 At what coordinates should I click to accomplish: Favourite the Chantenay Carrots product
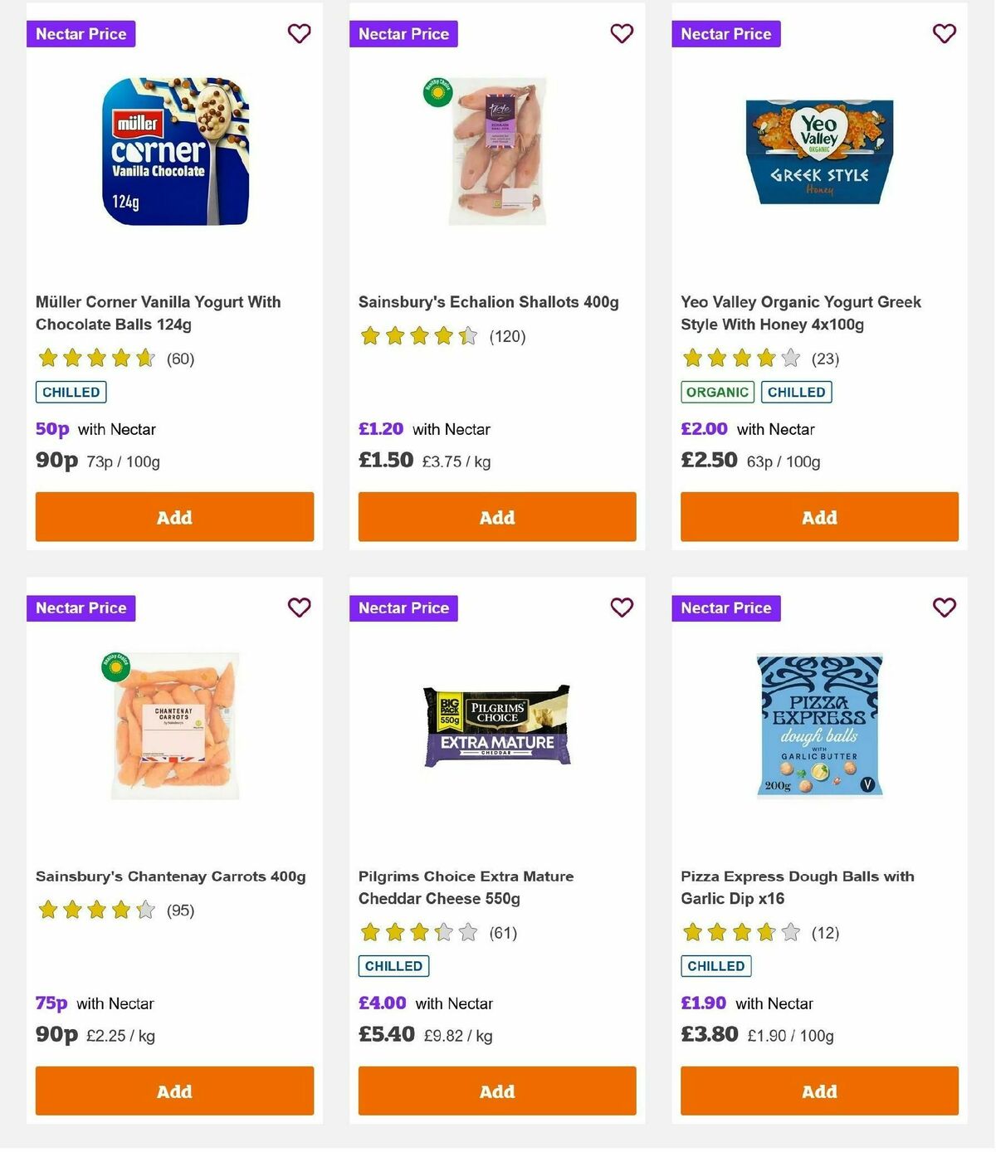[299, 608]
